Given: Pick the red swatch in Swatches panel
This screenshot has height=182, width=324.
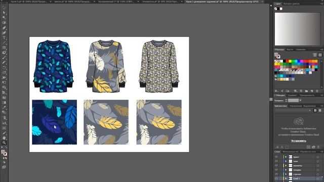Looking at the screenshot, I should pyautogui.click(x=287, y=61).
